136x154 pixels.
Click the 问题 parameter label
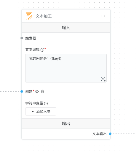pyautogui.click(x=29, y=91)
